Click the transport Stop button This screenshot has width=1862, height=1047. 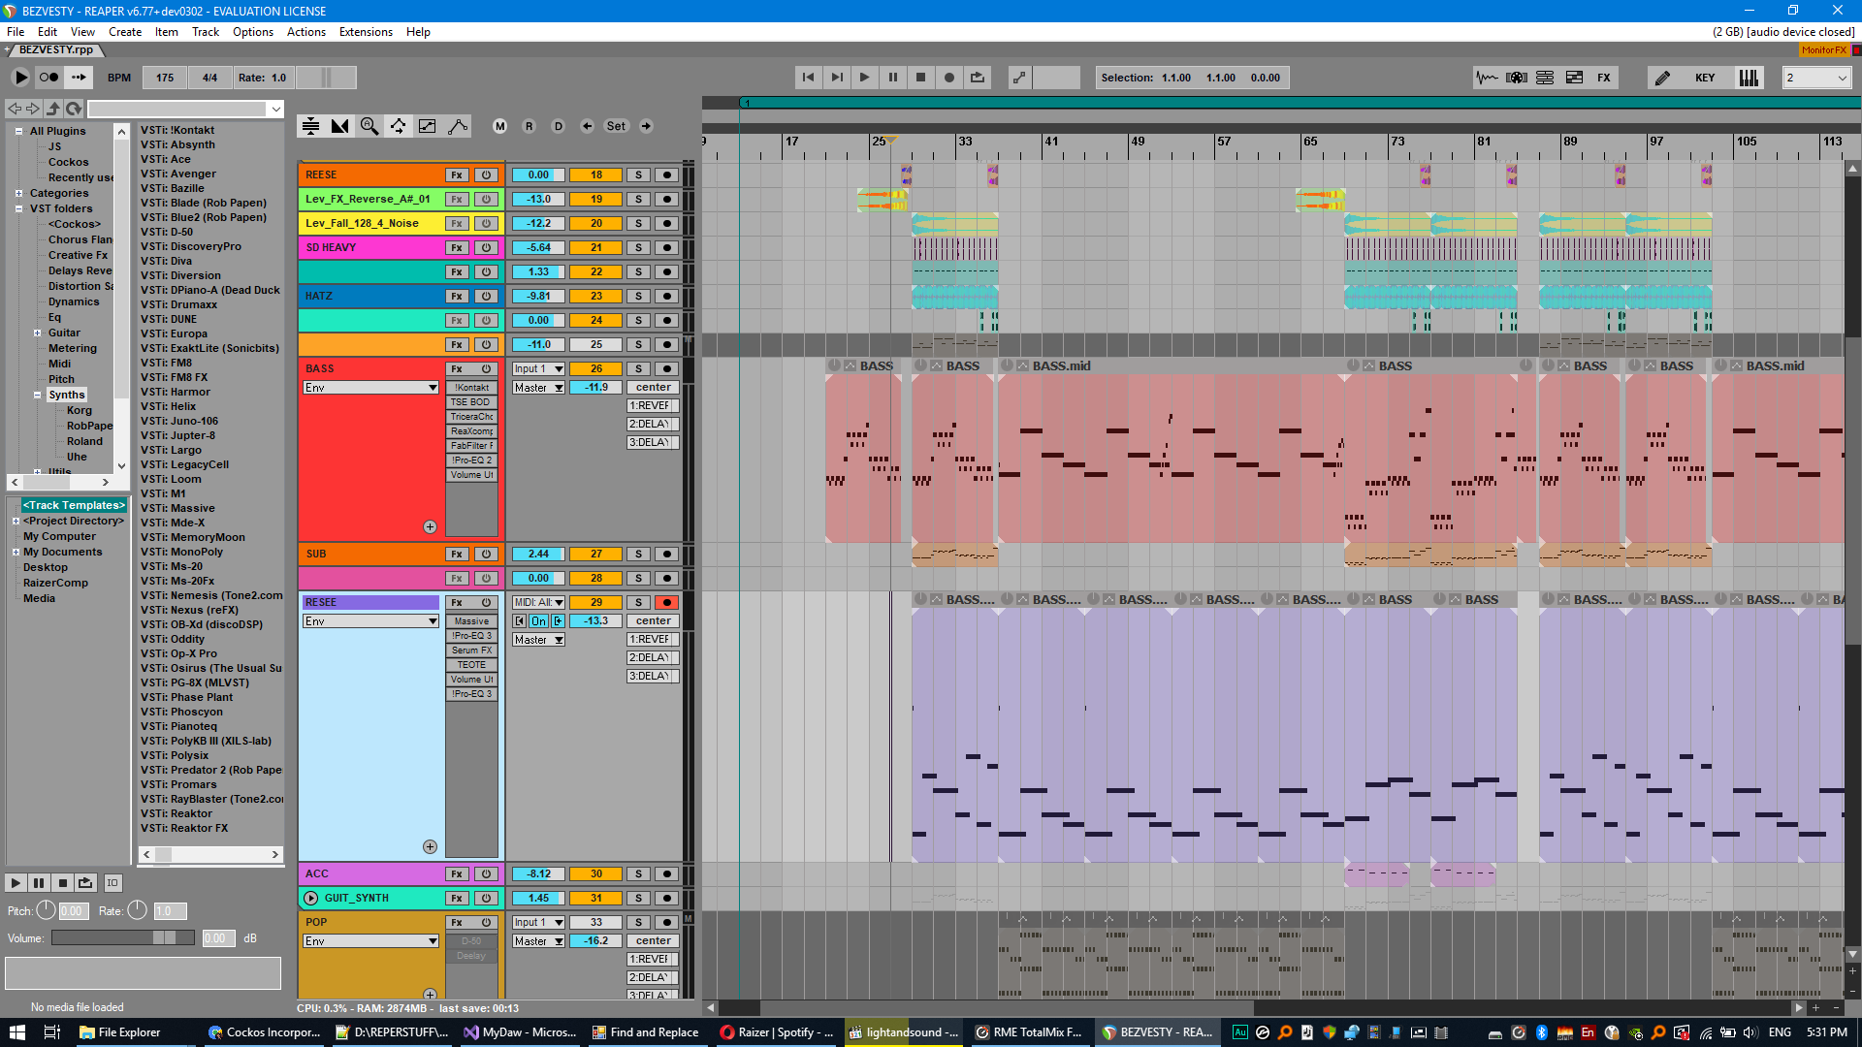(x=920, y=78)
